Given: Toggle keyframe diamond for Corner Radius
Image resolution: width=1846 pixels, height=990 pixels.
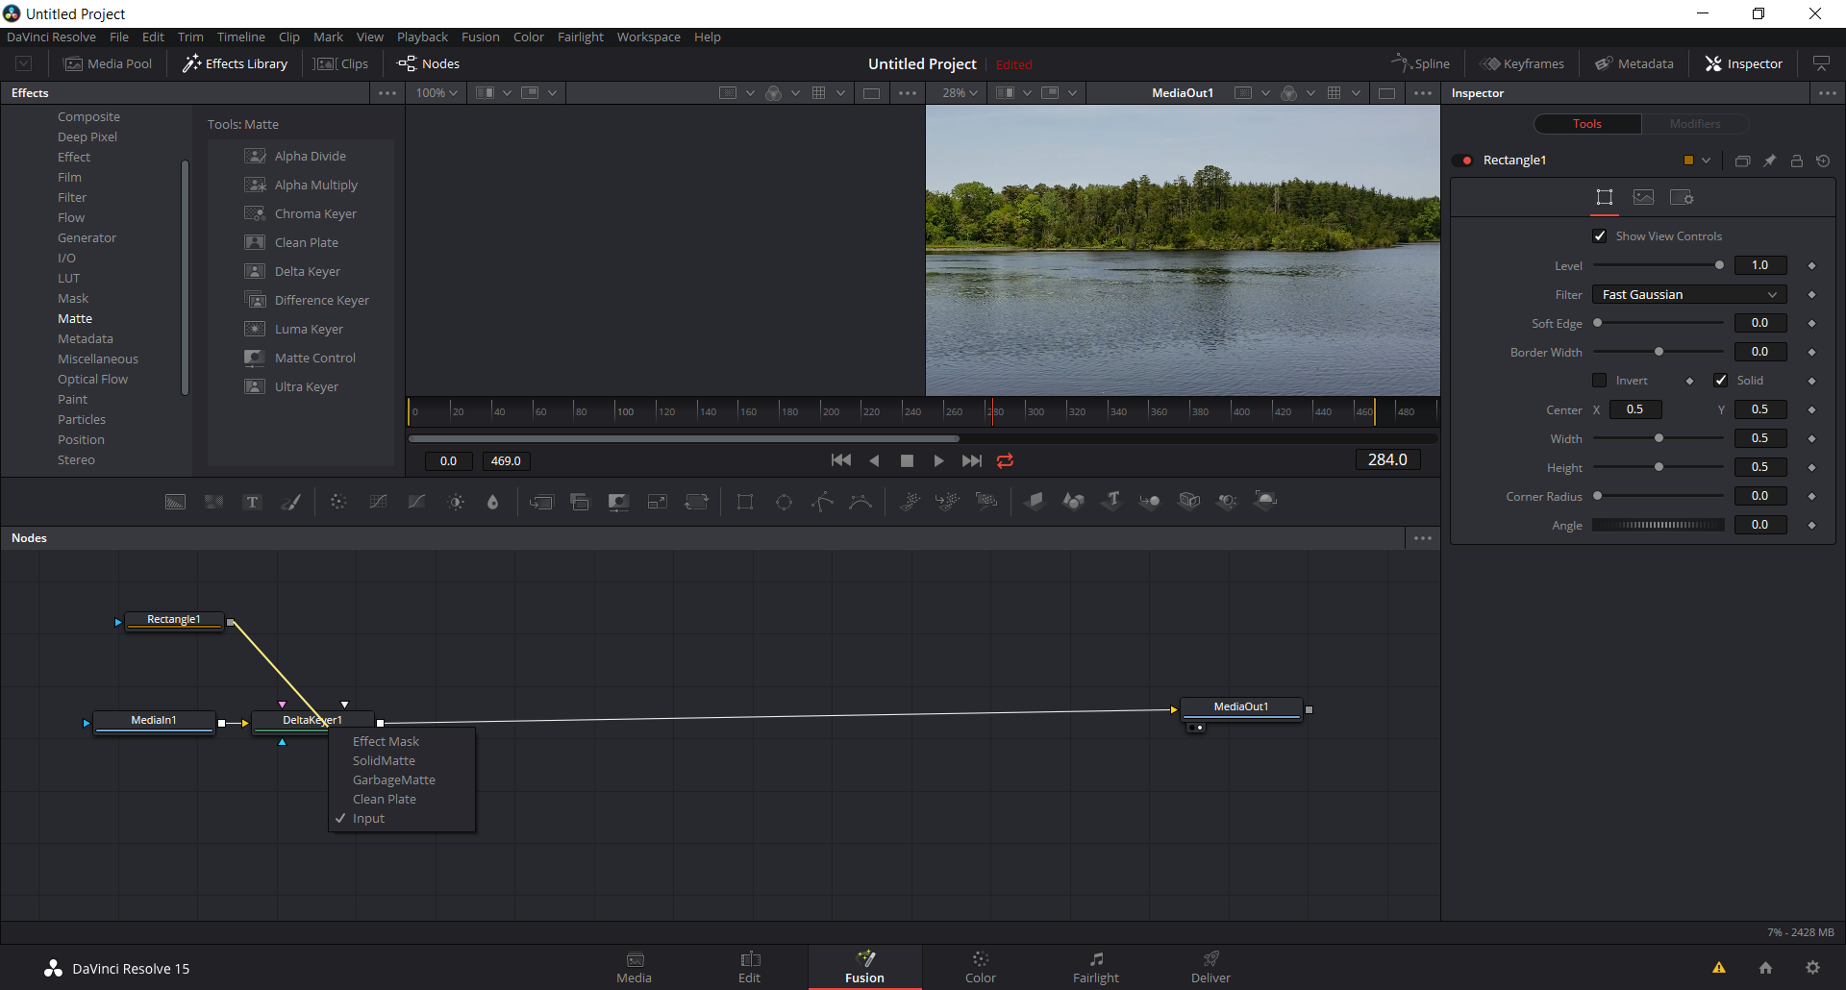Looking at the screenshot, I should [x=1811, y=497].
